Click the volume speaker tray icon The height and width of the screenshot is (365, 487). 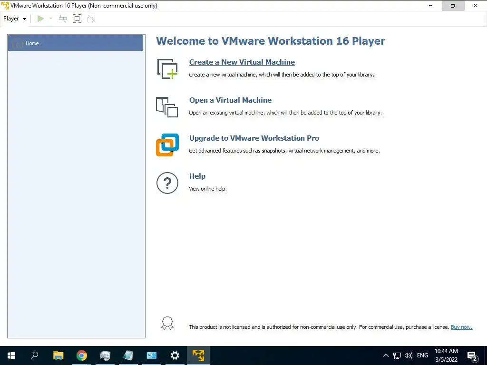409,355
